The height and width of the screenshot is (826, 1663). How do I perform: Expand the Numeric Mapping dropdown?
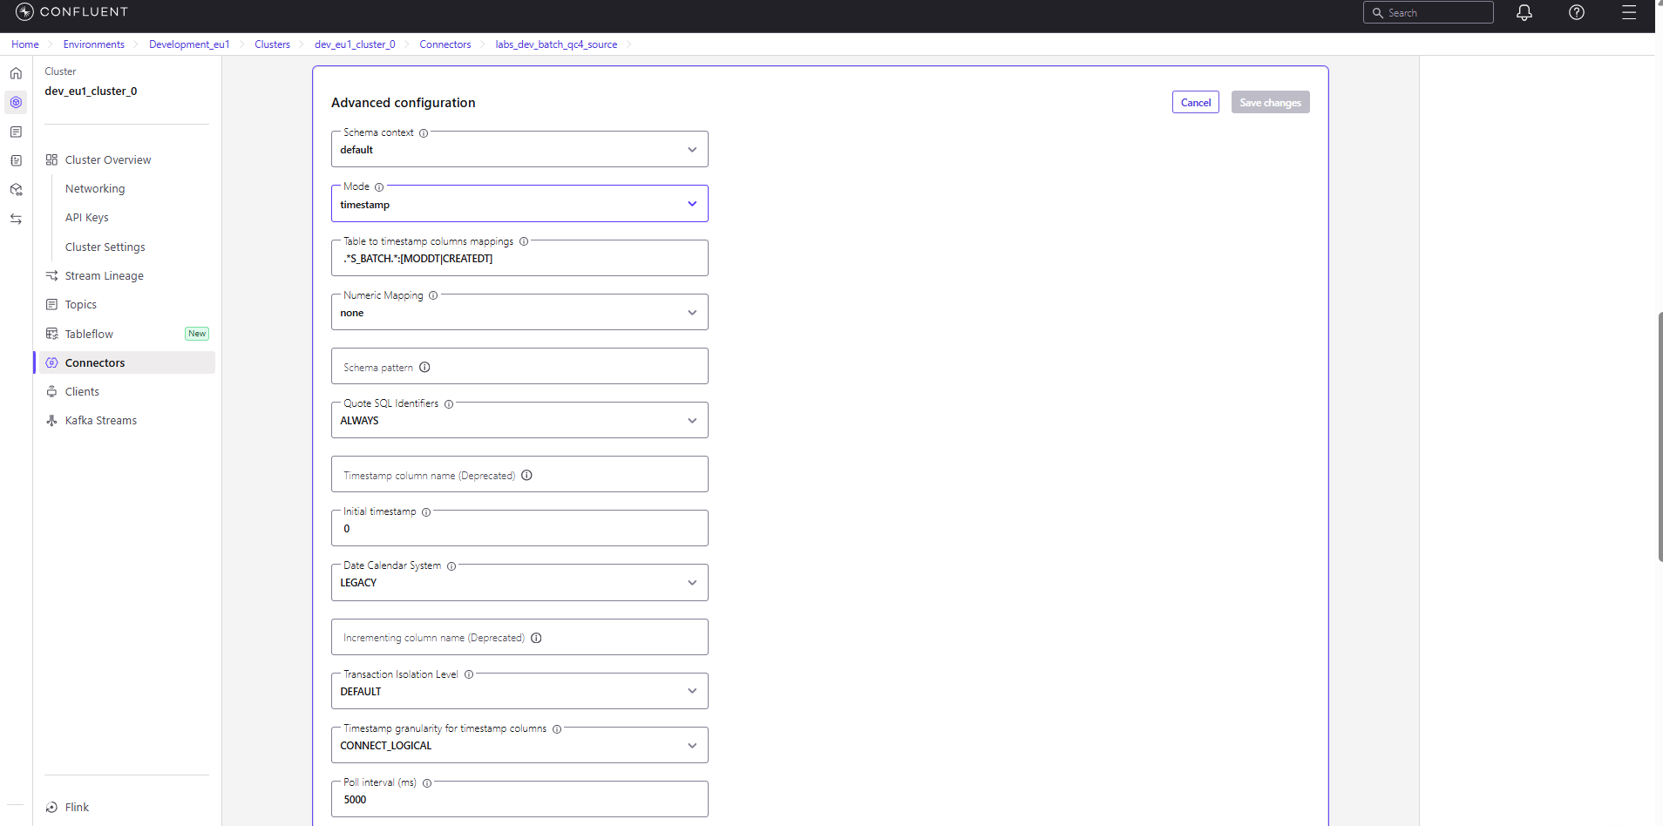[x=519, y=312]
